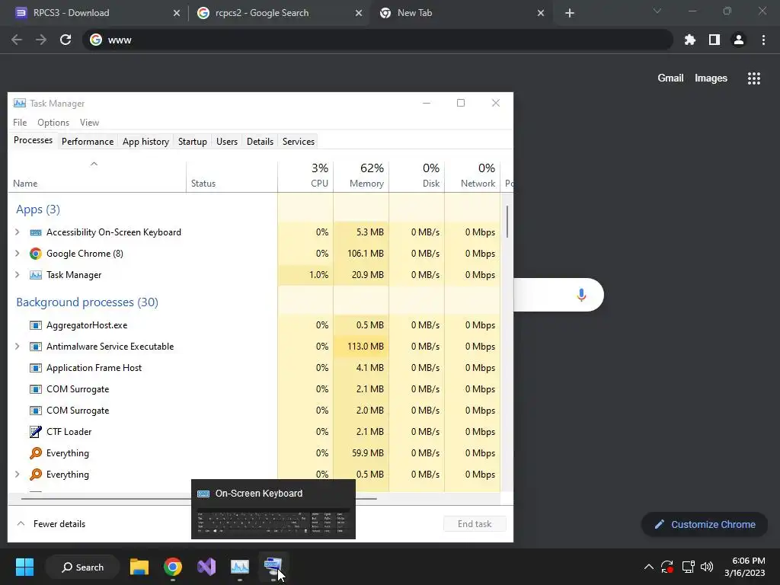Reload the page in Chrome
This screenshot has height=585, width=780.
pos(66,40)
